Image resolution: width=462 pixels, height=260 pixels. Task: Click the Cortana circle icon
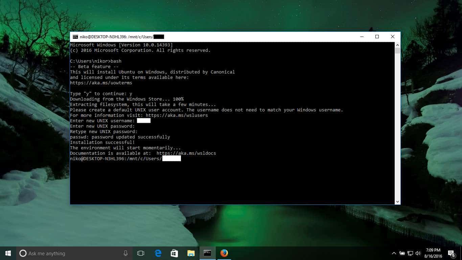23,253
